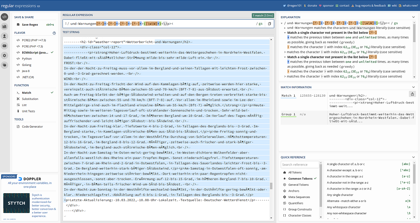Focus the Search reference field
420x223 pixels.
click(x=300, y=165)
